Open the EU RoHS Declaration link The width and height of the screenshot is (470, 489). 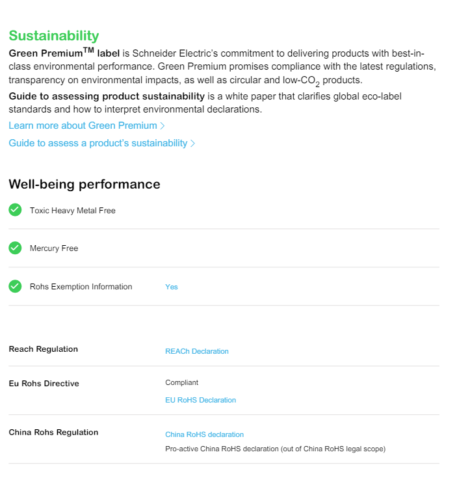click(200, 400)
